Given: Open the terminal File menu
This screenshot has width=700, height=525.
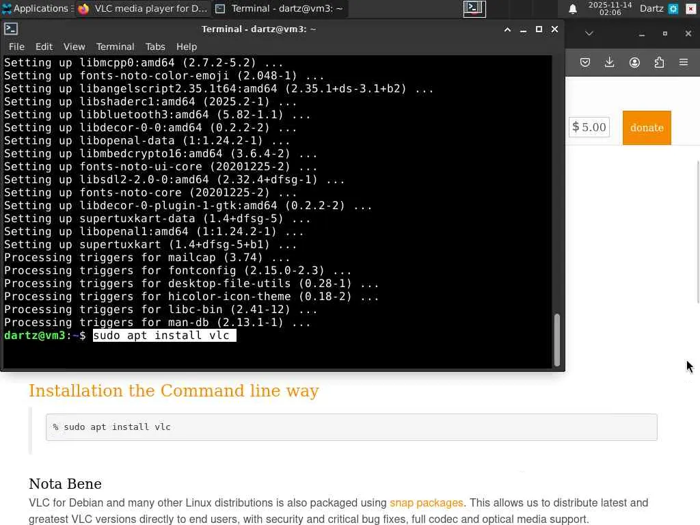Looking at the screenshot, I should [16, 46].
